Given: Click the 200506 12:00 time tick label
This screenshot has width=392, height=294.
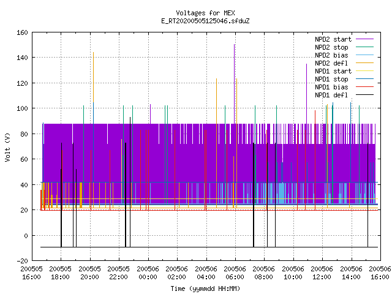Looking at the screenshot, I should pyautogui.click(x=322, y=273).
